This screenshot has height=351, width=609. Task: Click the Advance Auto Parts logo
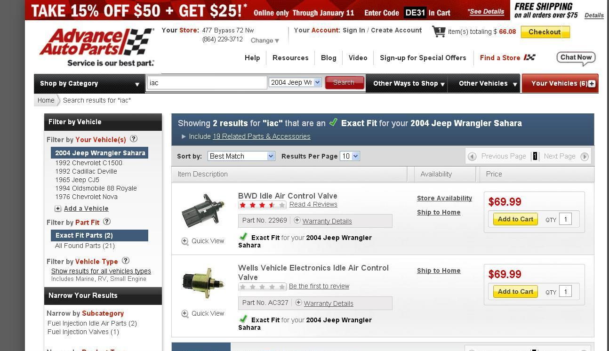coord(96,47)
